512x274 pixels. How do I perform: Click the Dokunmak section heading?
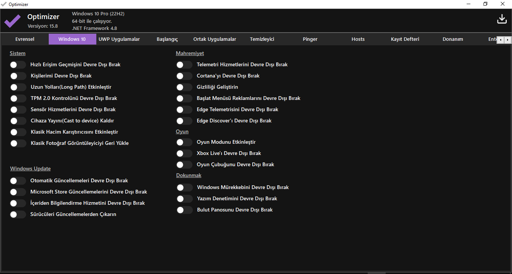pyautogui.click(x=189, y=176)
